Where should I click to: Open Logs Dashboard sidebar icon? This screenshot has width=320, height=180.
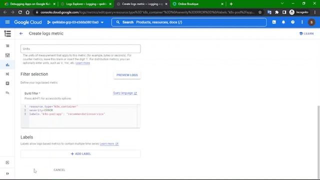7,55
